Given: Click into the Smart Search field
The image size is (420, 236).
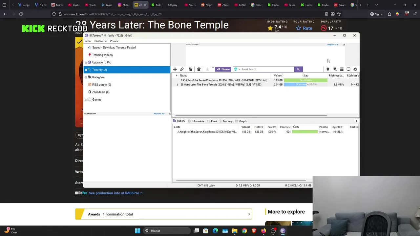Looking at the screenshot, I should (x=267, y=69).
